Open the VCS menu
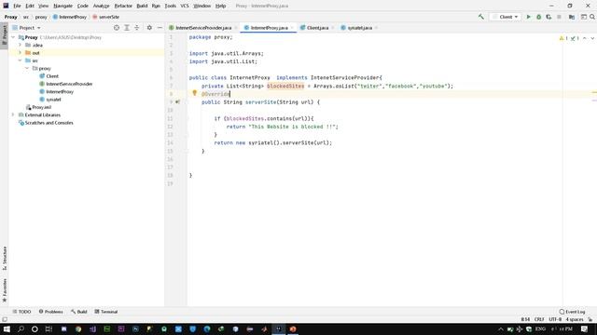Viewport: 597px width, 335px height. pos(185,6)
